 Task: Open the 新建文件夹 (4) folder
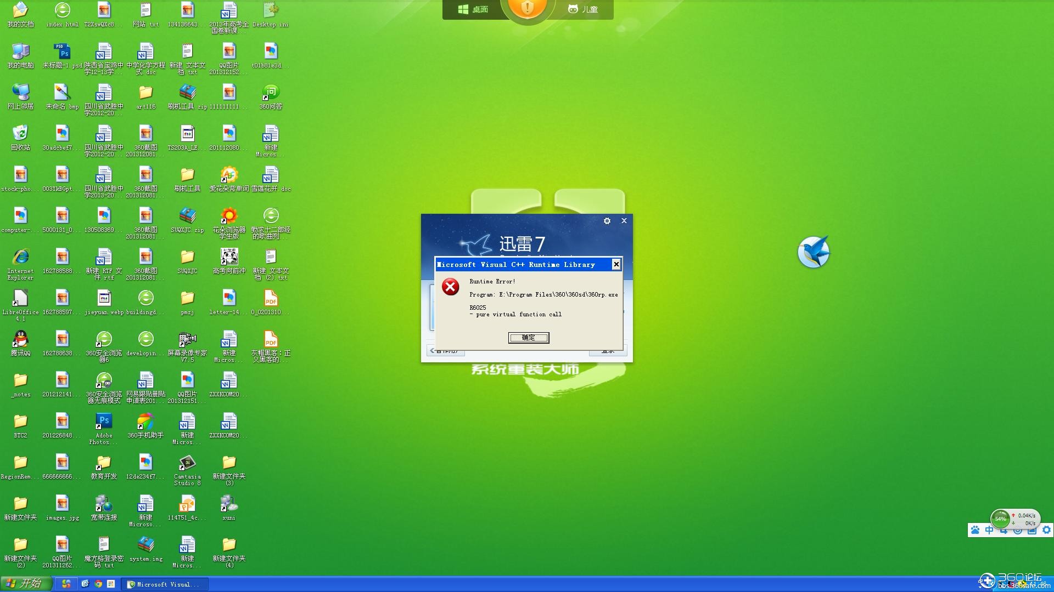click(229, 553)
